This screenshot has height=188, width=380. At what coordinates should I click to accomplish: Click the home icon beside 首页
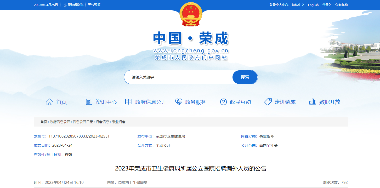tap(49, 102)
